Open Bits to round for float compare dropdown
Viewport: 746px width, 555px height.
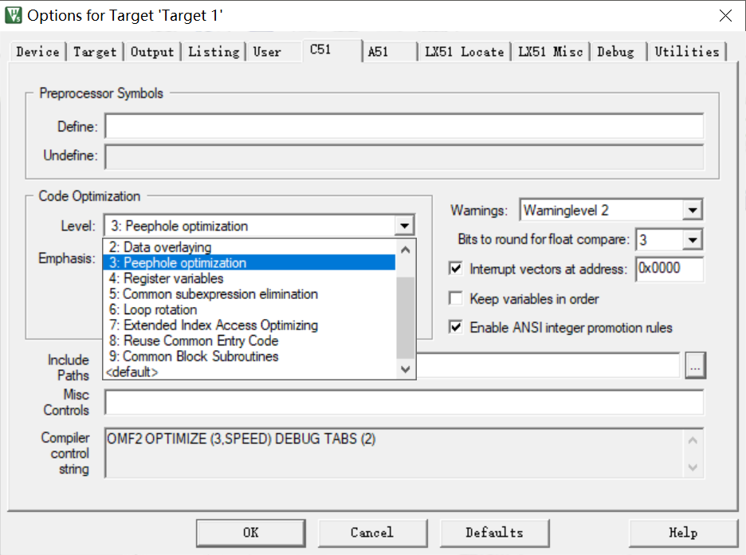[693, 240]
